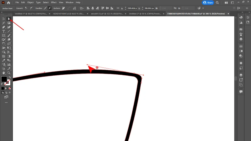This screenshot has height=141, width=251.
Task: Click the Share button
Action: [x=208, y=3]
